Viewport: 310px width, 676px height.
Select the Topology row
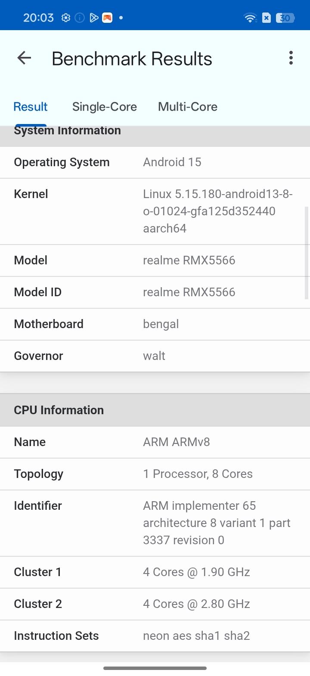pos(155,474)
